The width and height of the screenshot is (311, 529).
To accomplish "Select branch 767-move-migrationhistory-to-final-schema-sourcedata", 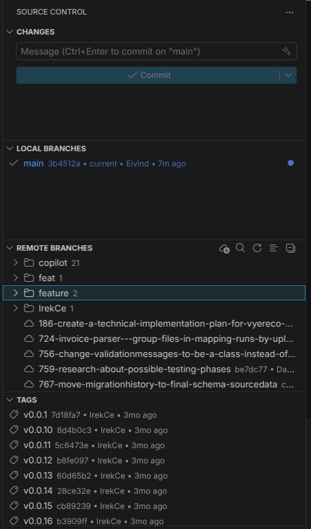I will click(x=154, y=384).
